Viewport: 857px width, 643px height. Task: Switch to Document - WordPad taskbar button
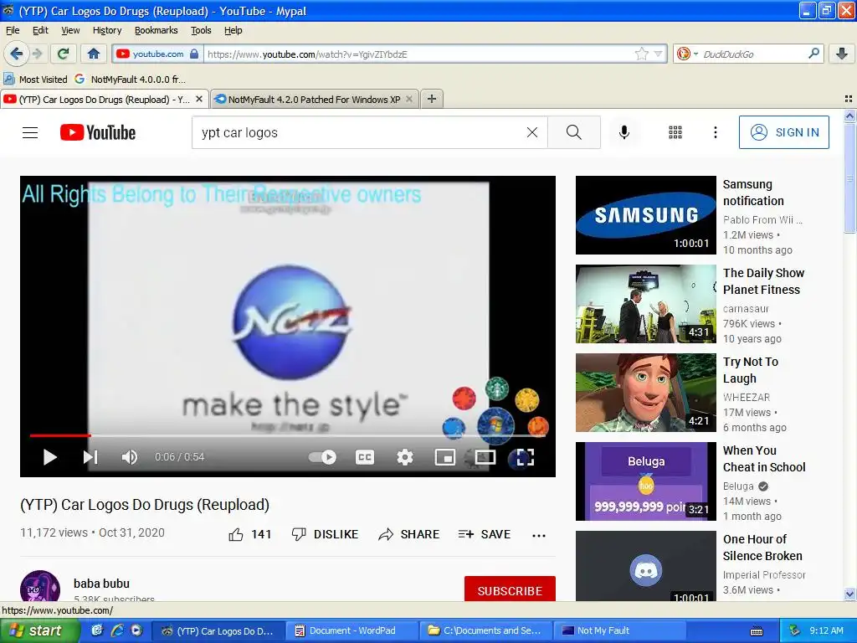tap(352, 630)
